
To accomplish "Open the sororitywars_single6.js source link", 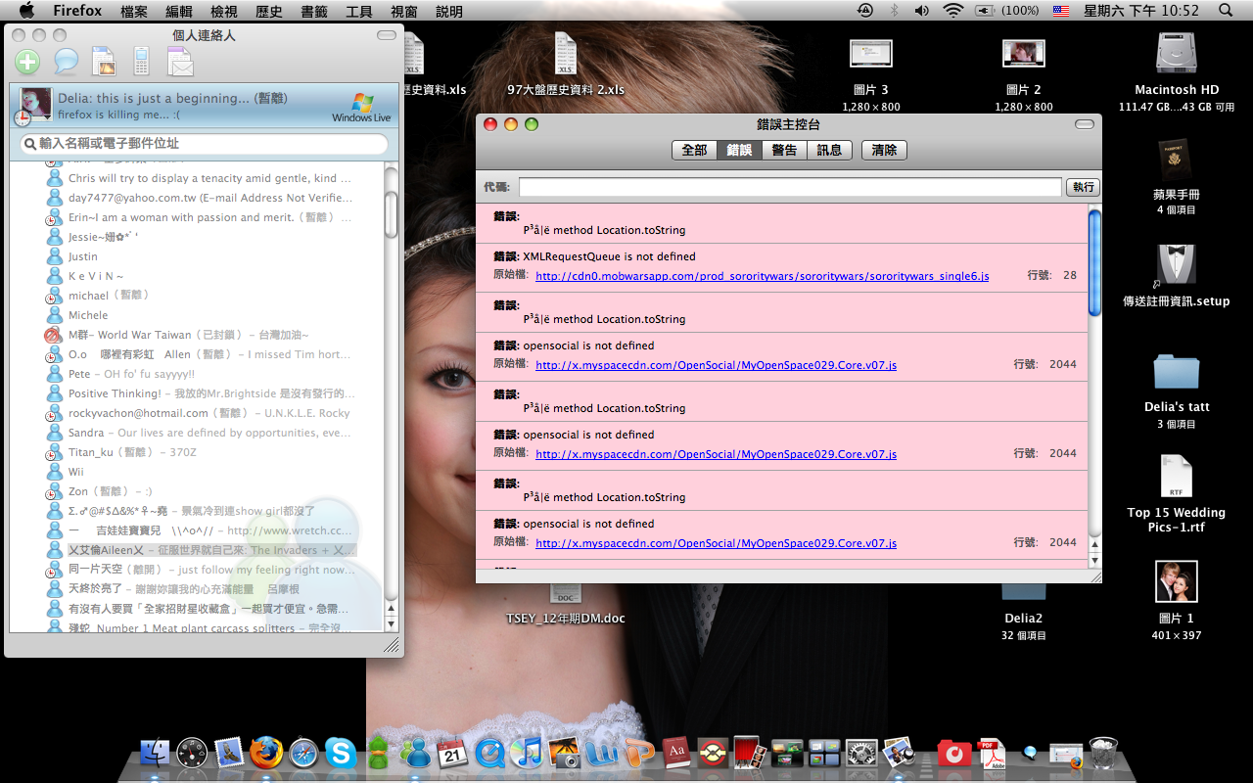I will pos(762,276).
